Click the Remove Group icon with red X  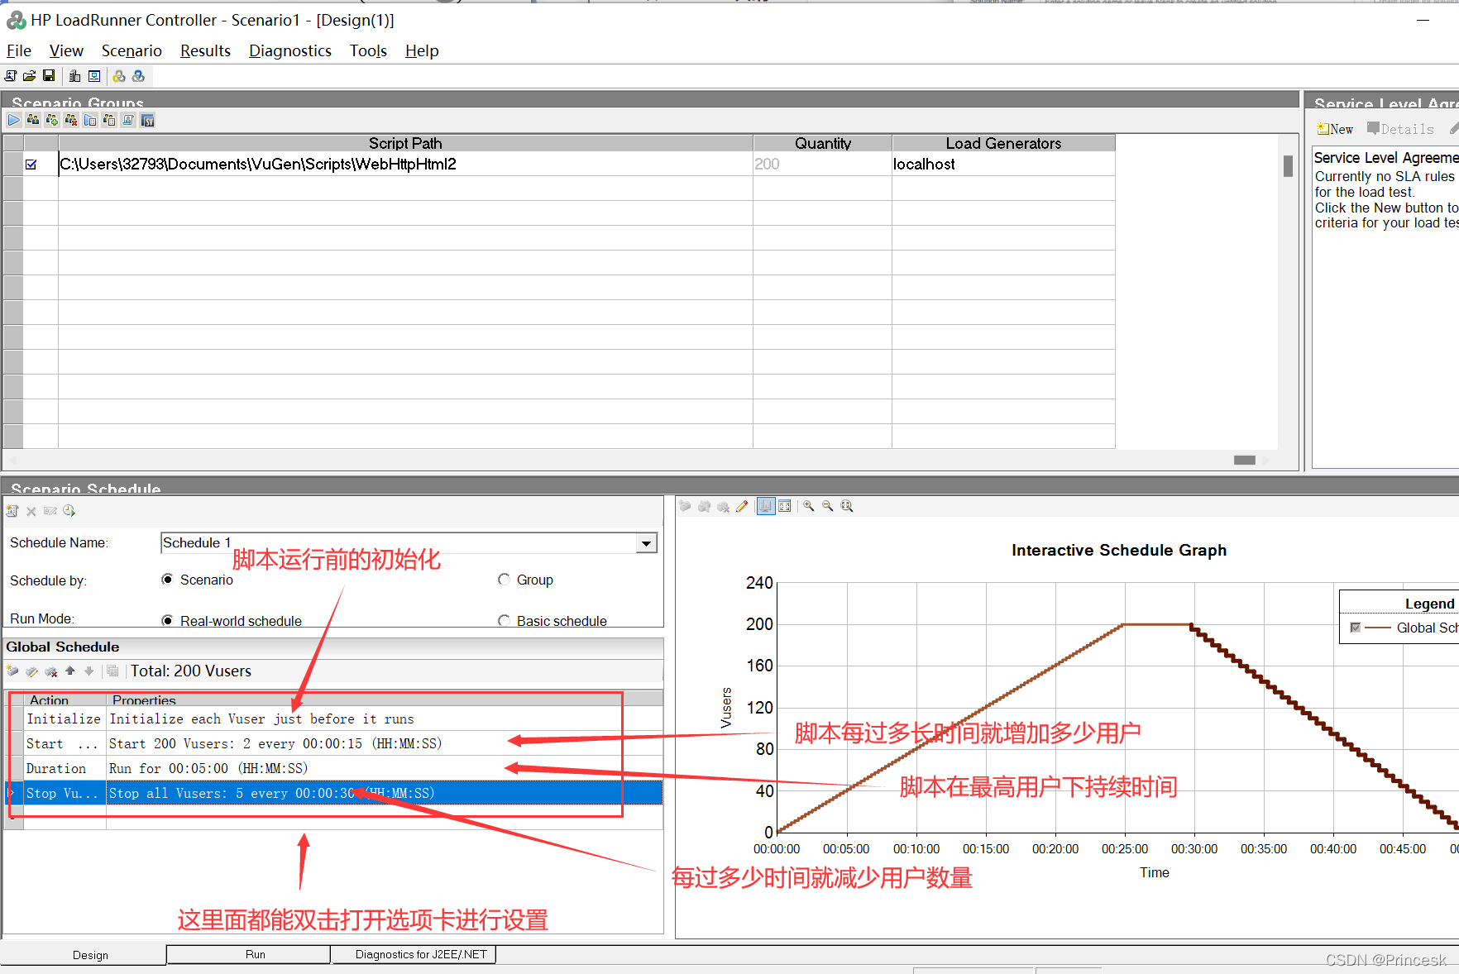pyautogui.click(x=71, y=121)
